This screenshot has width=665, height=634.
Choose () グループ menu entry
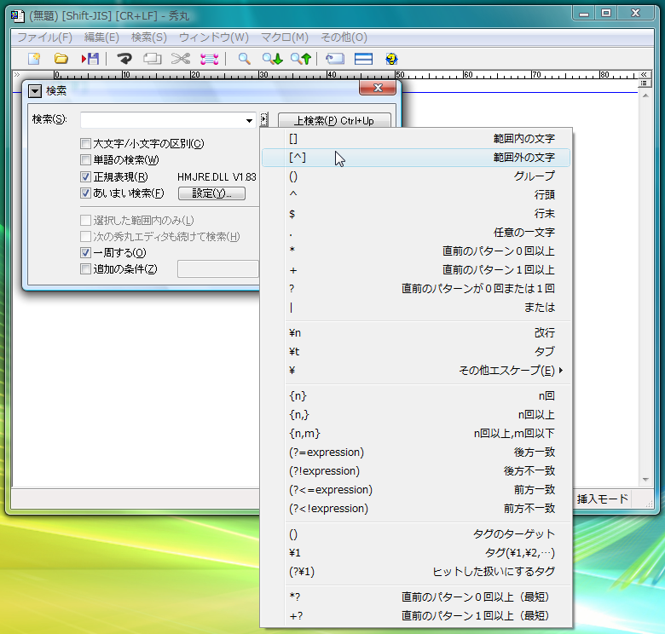(416, 176)
